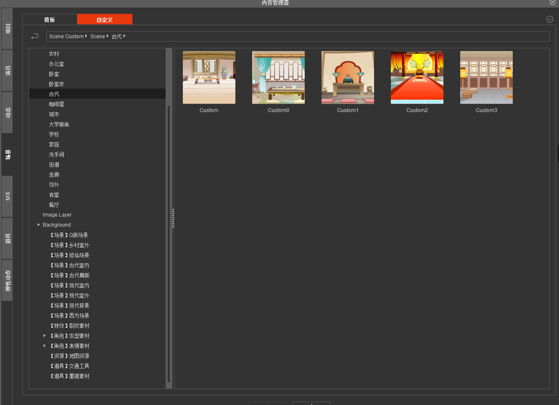Open the 道具 side tab
559x405 pixels.
coord(8,238)
